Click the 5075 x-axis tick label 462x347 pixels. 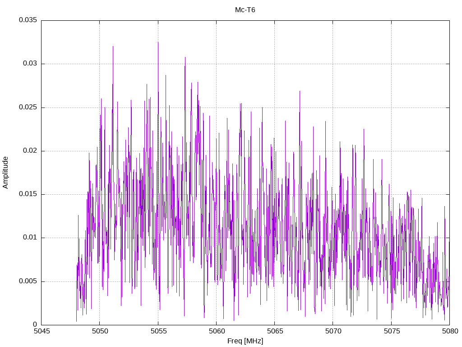[x=392, y=331]
